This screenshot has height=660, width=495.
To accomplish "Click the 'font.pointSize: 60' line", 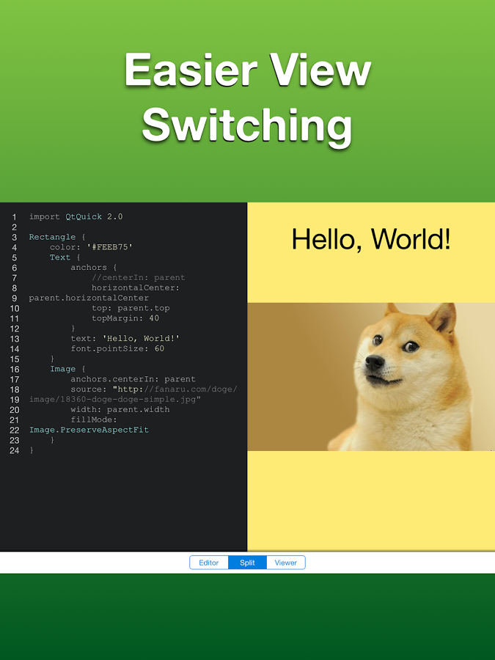I will [x=117, y=348].
